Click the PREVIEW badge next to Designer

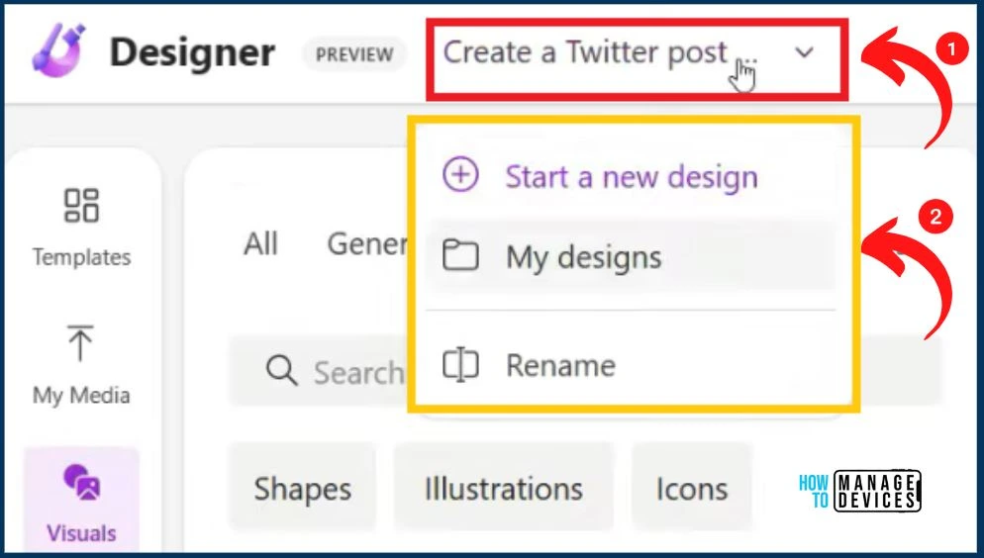(354, 54)
